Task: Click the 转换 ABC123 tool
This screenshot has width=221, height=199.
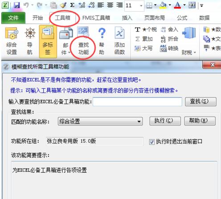Action: pyautogui.click(x=169, y=49)
